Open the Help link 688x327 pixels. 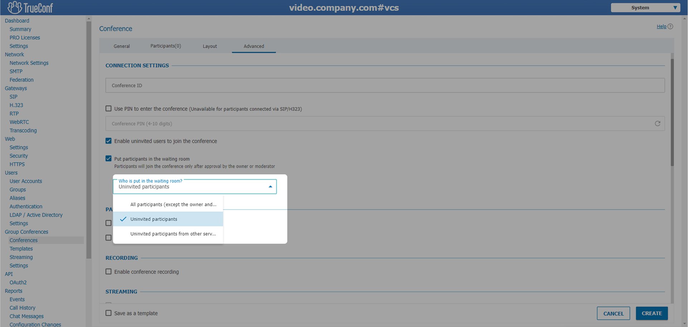[x=662, y=26]
